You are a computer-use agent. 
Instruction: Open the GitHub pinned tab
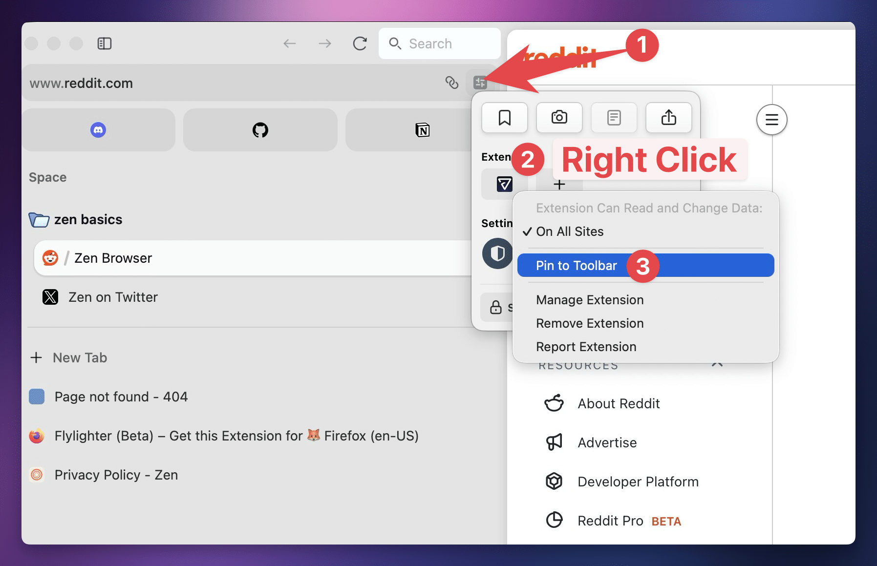pos(260,130)
